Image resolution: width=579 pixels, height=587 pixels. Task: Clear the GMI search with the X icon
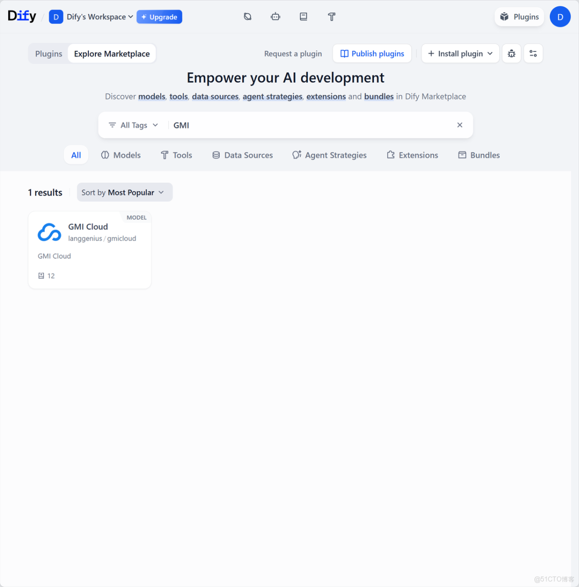460,125
